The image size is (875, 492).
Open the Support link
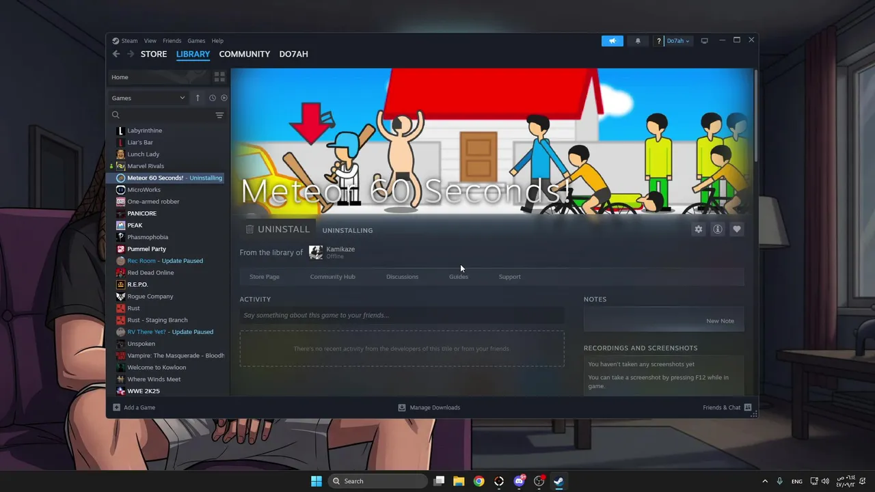(x=509, y=277)
